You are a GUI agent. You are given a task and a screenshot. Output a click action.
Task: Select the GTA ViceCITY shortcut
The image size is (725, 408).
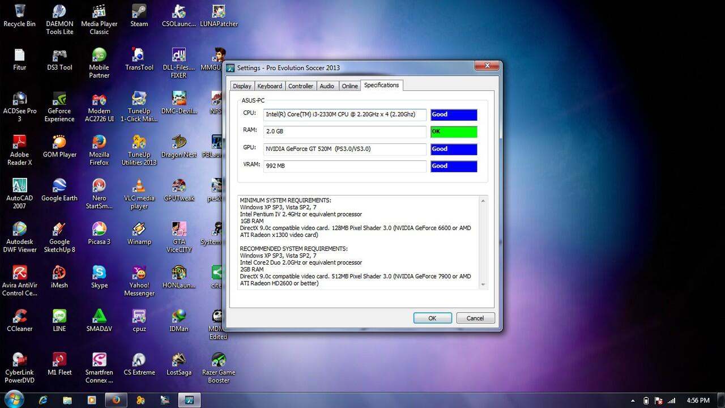pos(179,238)
